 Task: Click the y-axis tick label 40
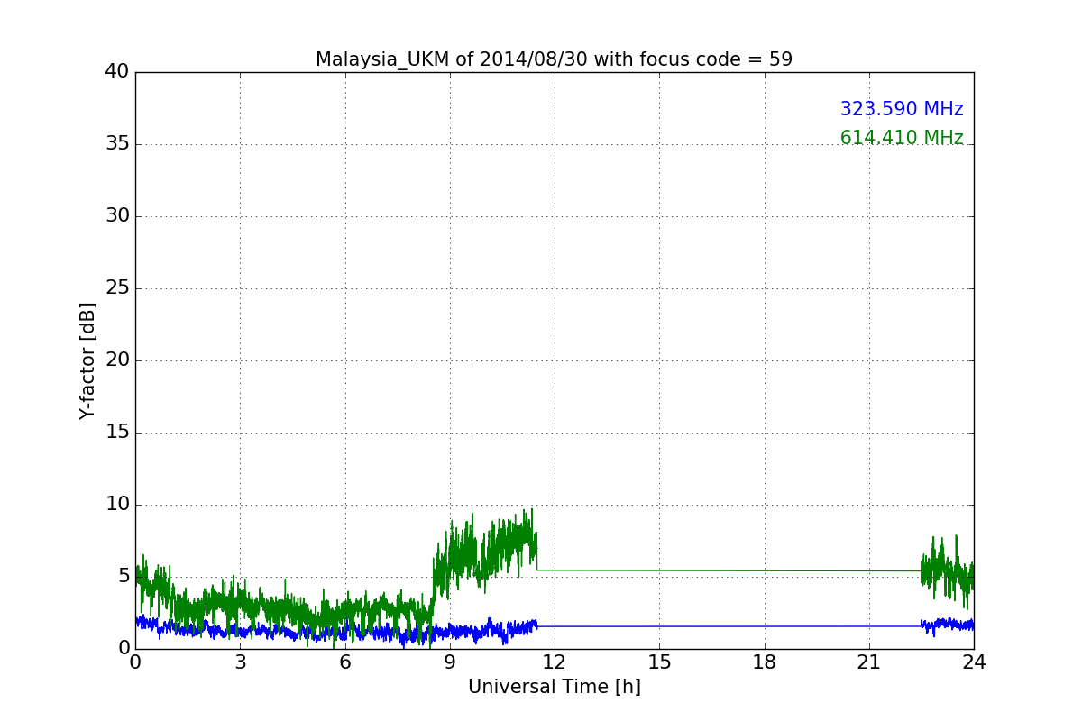(117, 72)
